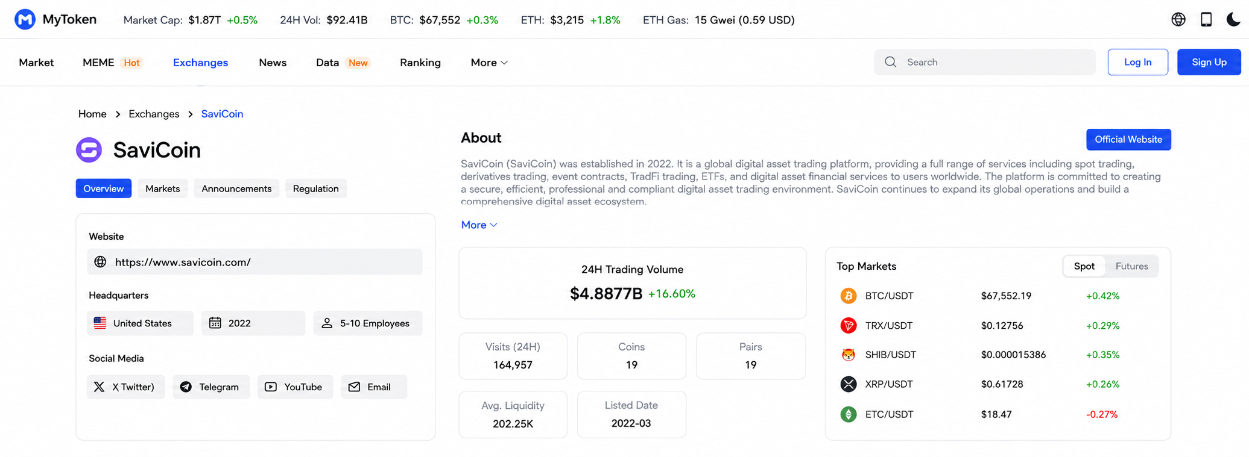The height and width of the screenshot is (457, 1249).
Task: Click the Search input field
Action: click(x=984, y=62)
